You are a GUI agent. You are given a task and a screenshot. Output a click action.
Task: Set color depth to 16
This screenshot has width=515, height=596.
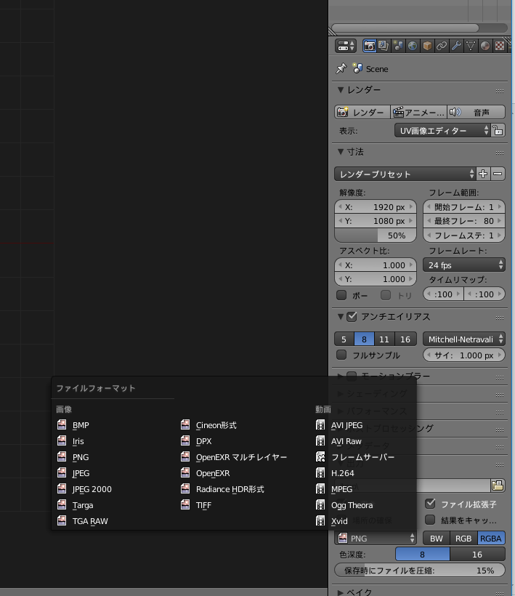coord(477,555)
